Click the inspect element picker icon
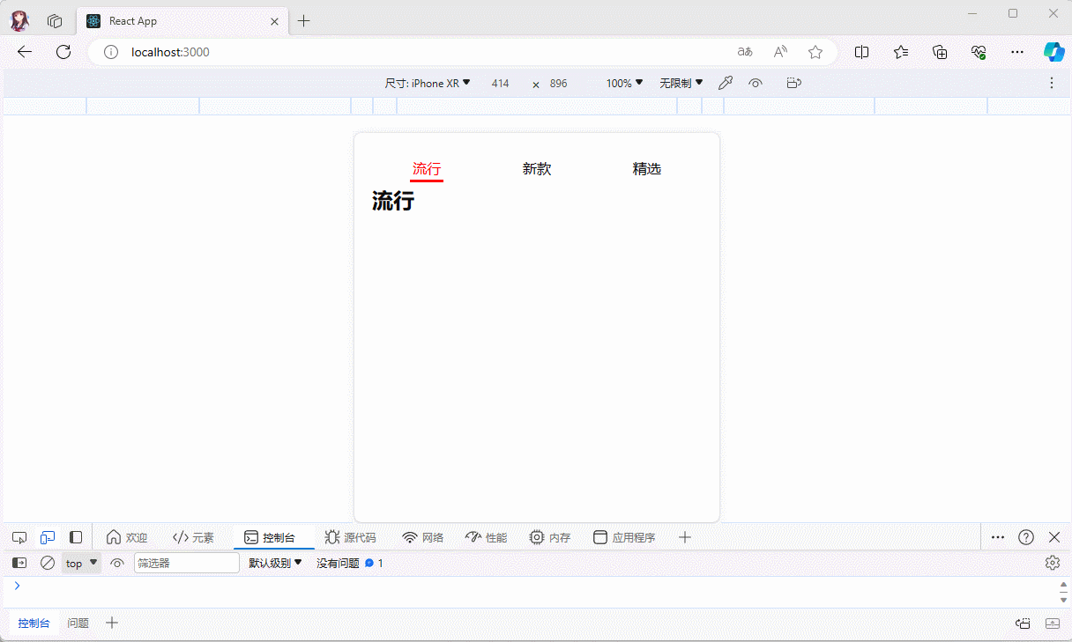This screenshot has width=1072, height=642. coord(19,537)
